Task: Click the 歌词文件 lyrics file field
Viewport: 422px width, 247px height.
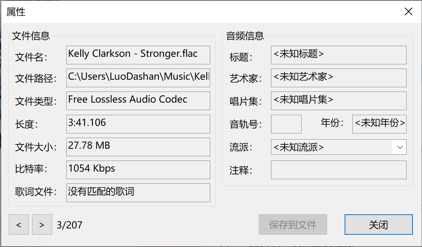Action: point(138,193)
